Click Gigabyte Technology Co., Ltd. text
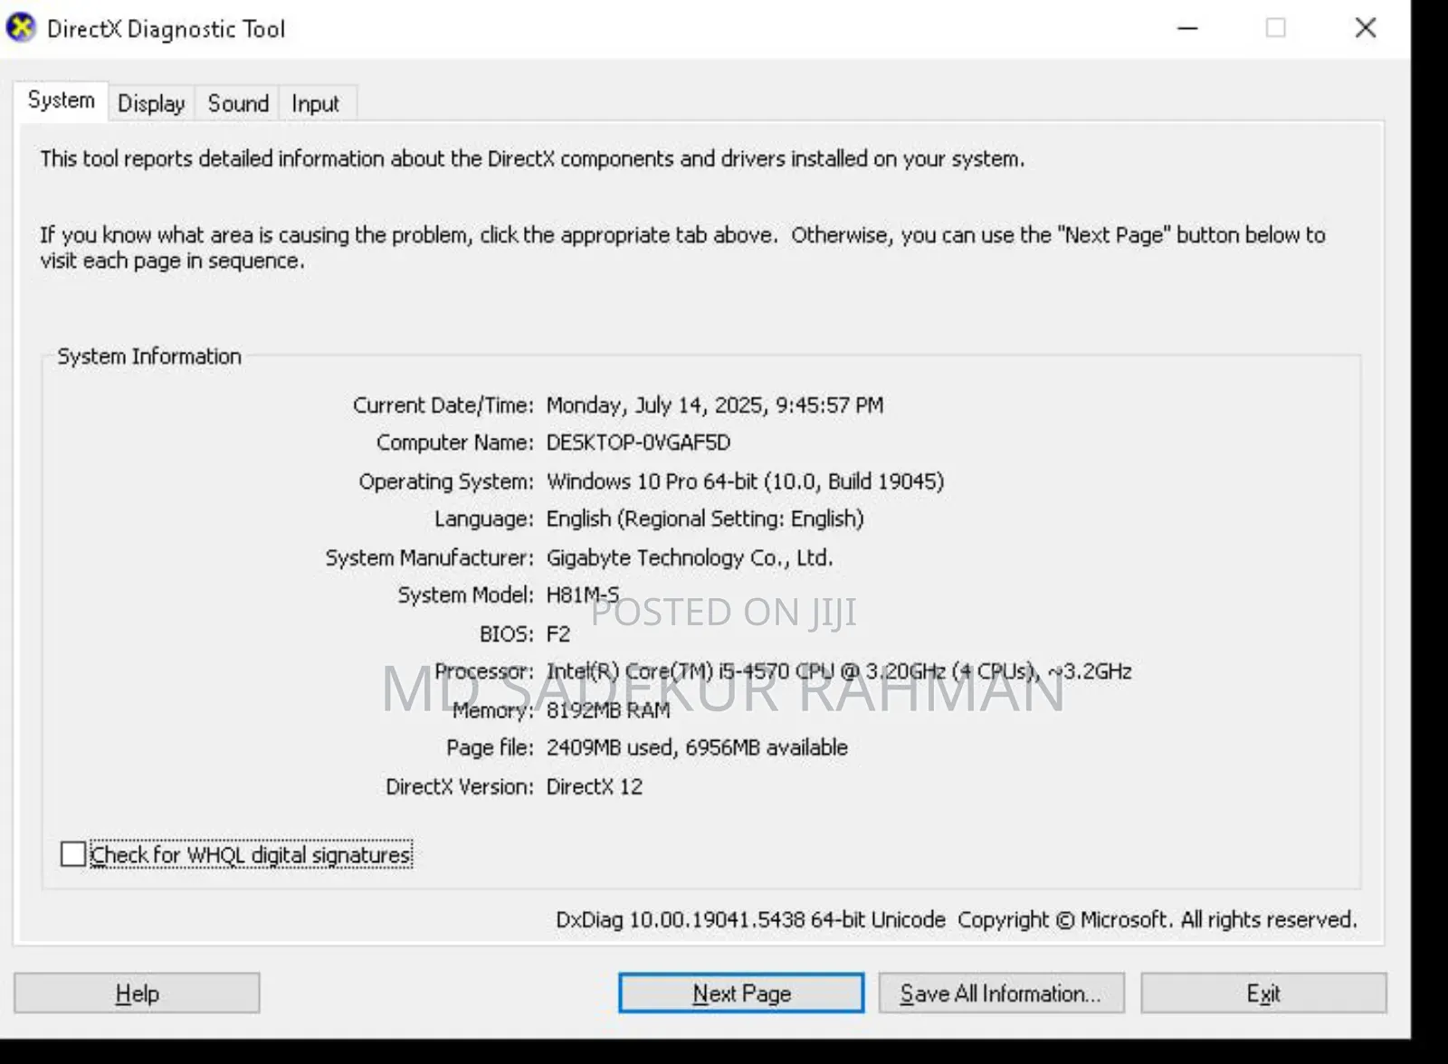Viewport: 1448px width, 1064px height. (690, 557)
